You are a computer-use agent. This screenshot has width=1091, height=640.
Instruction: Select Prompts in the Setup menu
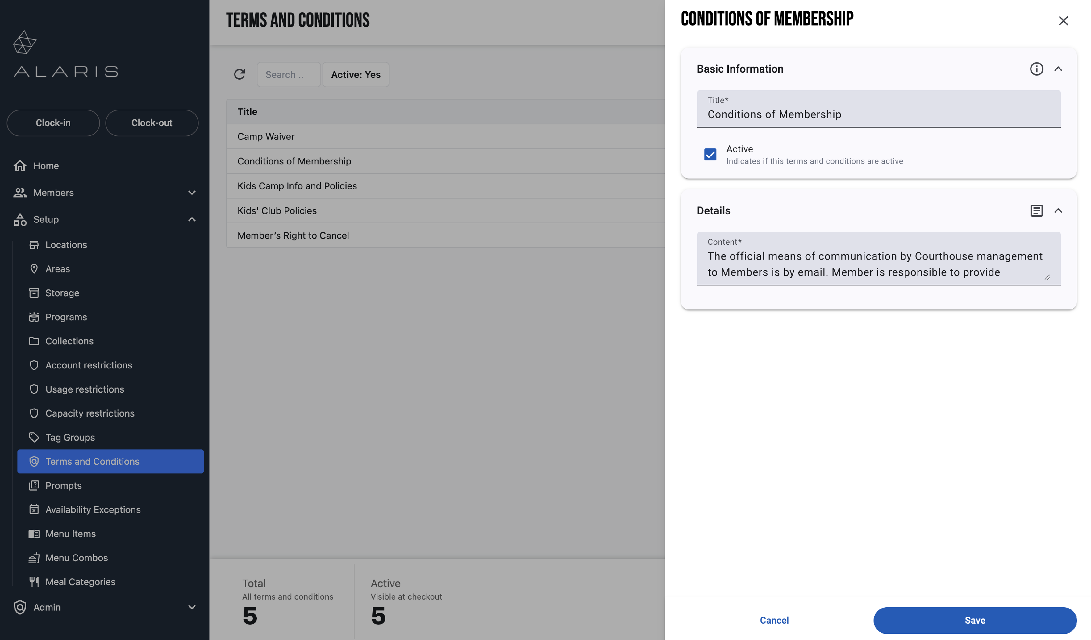[63, 485]
